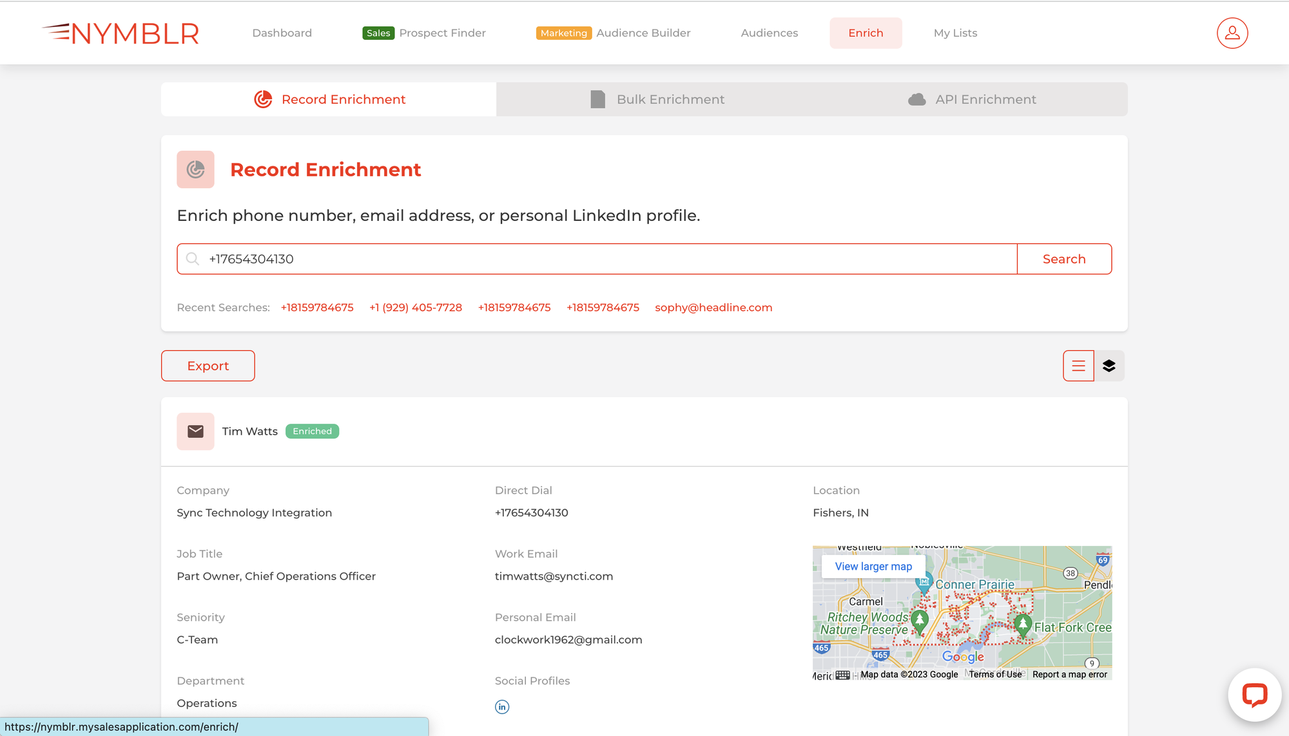Click the Sales badge

pyautogui.click(x=378, y=33)
